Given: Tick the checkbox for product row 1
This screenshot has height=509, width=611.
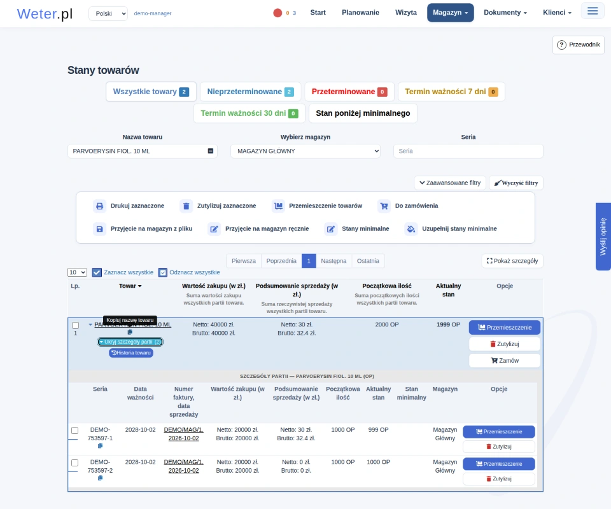Looking at the screenshot, I should tap(76, 325).
